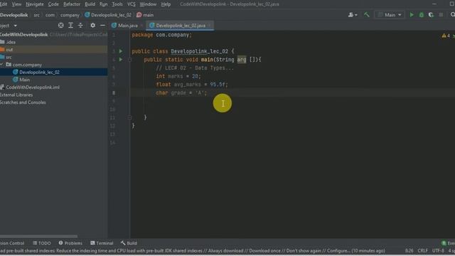The image size is (455, 256).
Task: Open the Build menu
Action: point(90,4)
